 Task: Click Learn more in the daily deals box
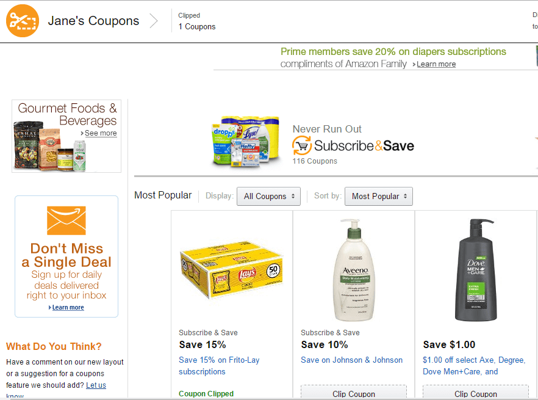[x=67, y=307]
